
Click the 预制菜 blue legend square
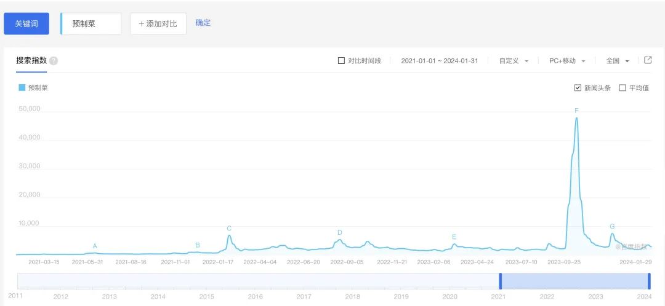click(x=22, y=88)
